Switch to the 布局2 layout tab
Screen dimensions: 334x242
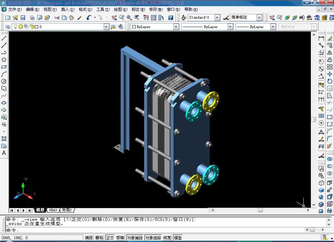pyautogui.click(x=67, y=210)
